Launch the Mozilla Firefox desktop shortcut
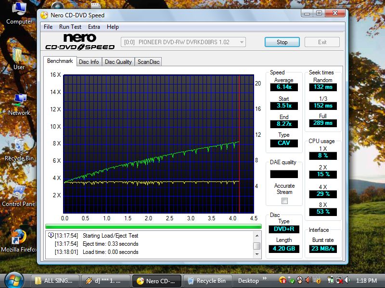Image resolution: width=385 pixels, height=288 pixels. [19, 241]
